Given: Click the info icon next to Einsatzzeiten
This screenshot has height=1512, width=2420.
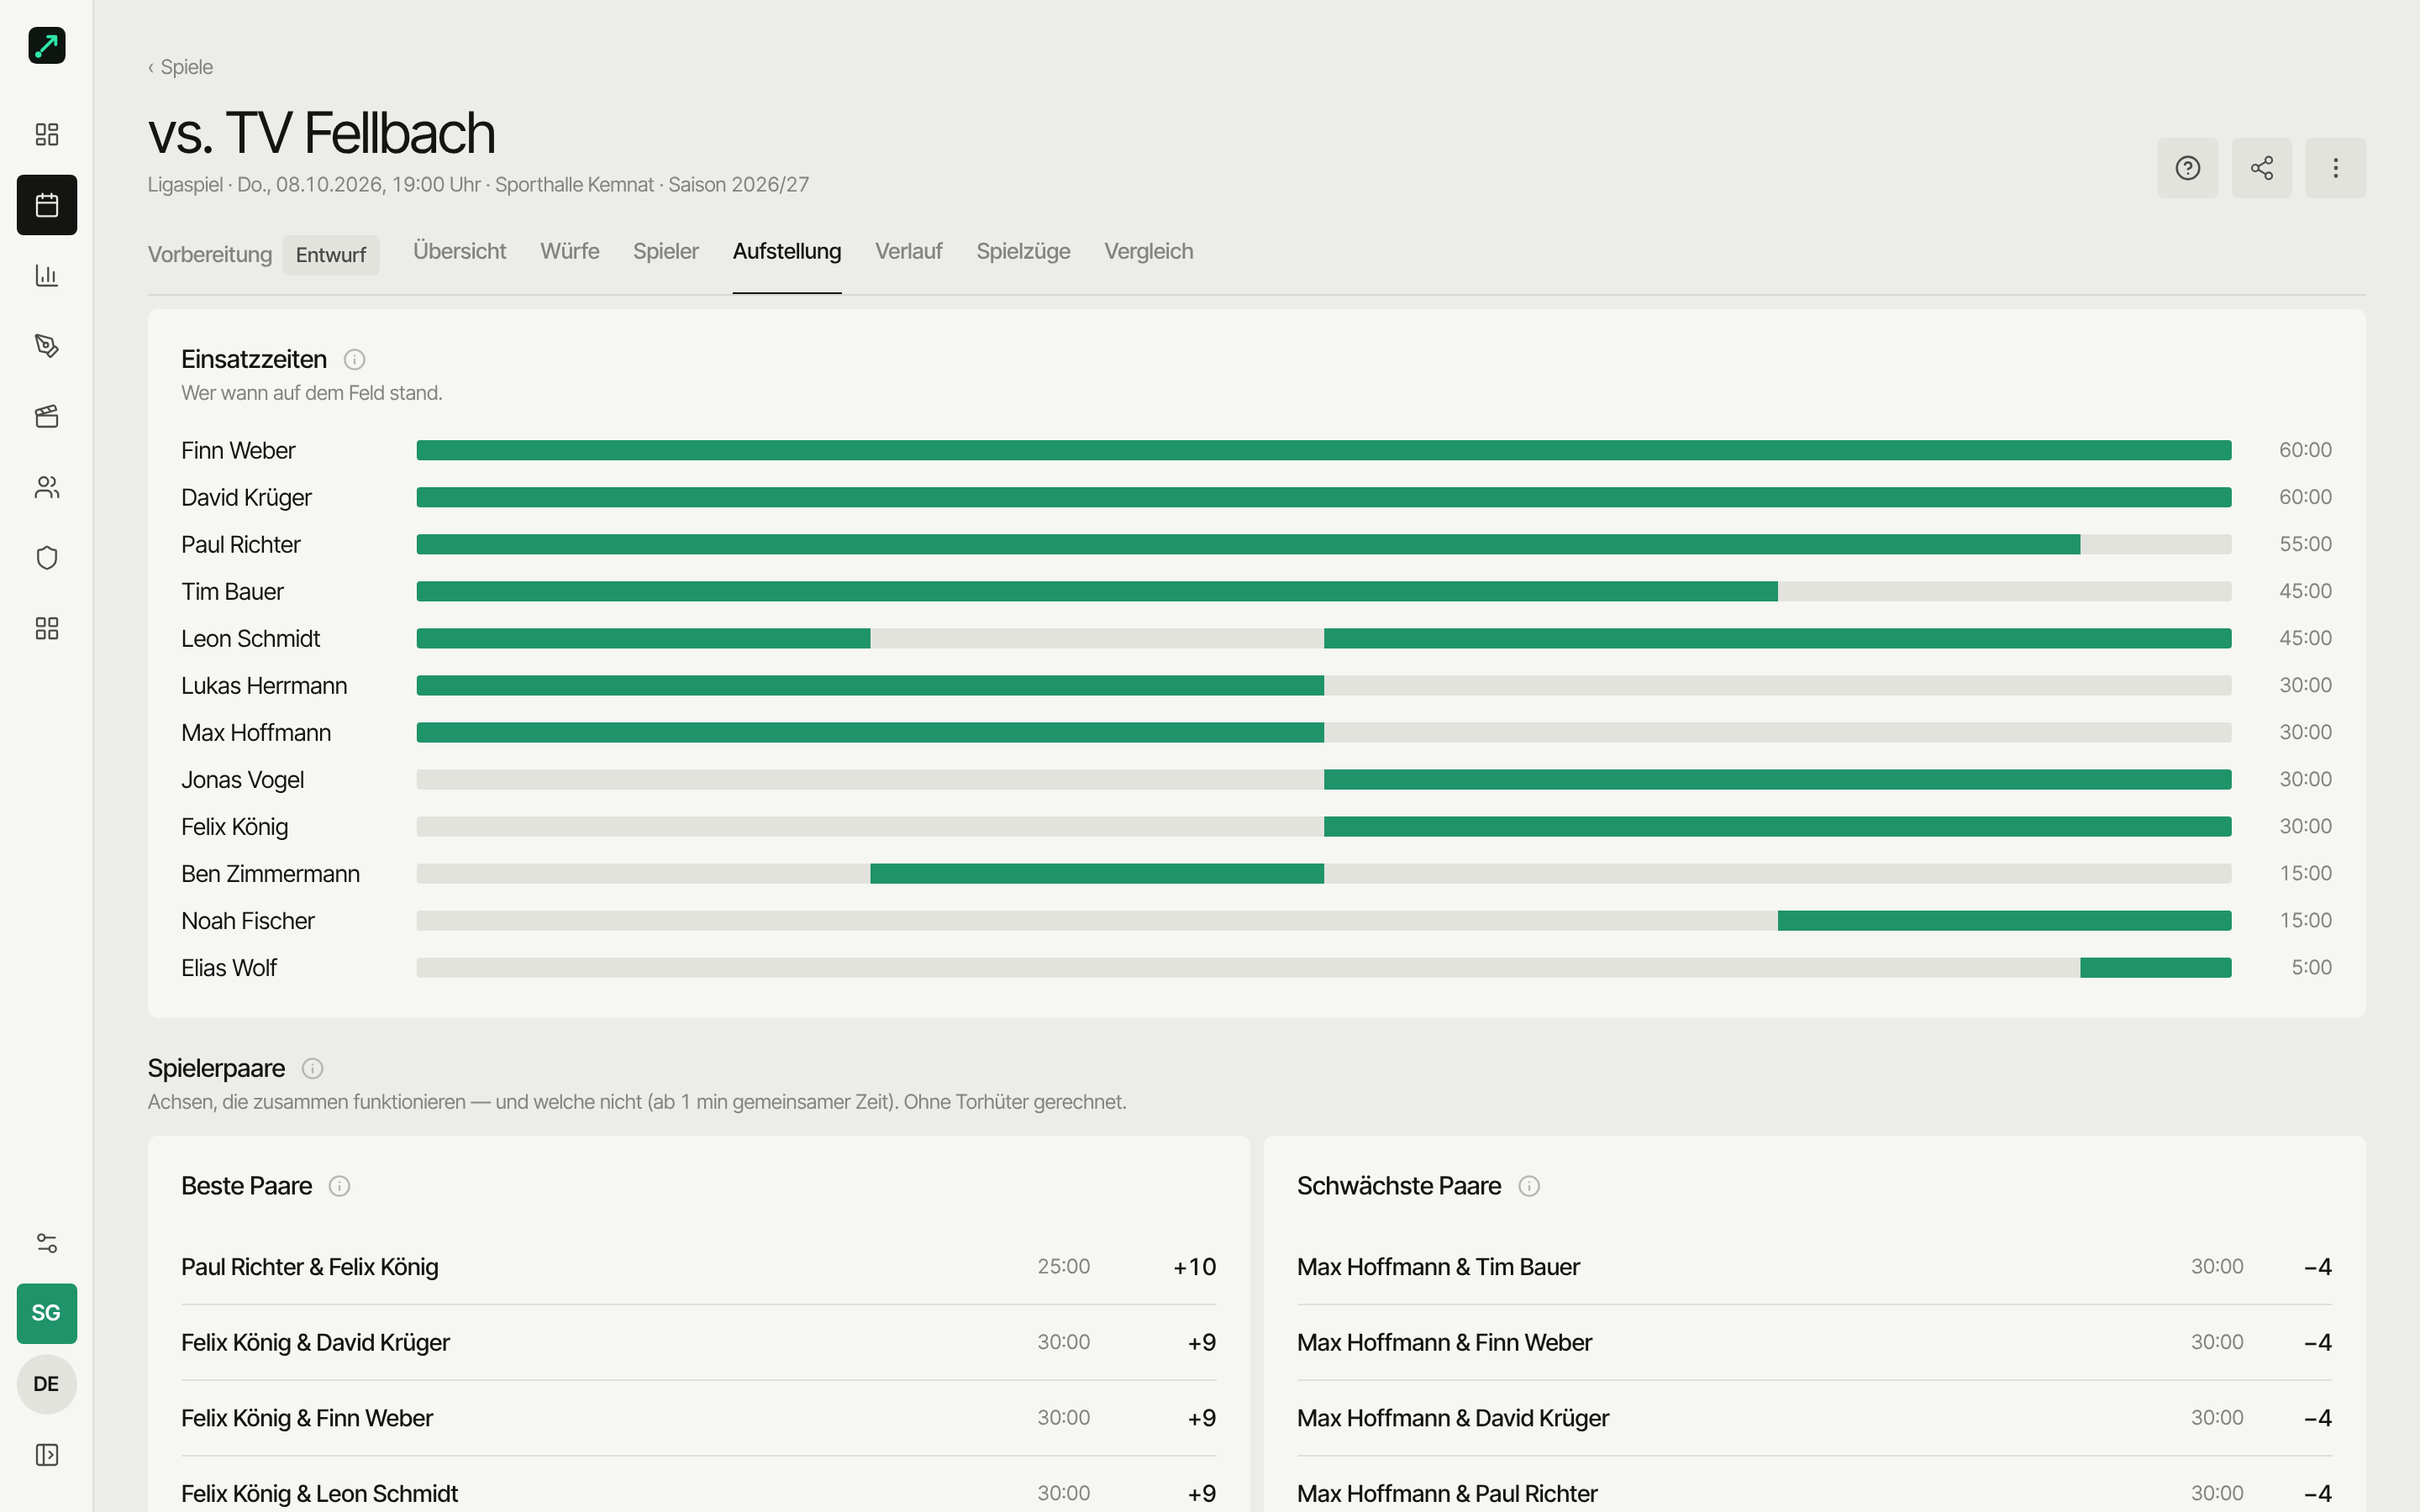Looking at the screenshot, I should (x=354, y=360).
